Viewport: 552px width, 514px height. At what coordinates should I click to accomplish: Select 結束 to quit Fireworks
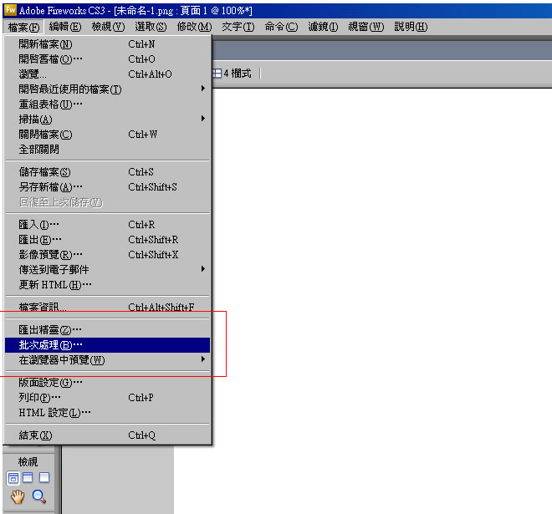36,435
